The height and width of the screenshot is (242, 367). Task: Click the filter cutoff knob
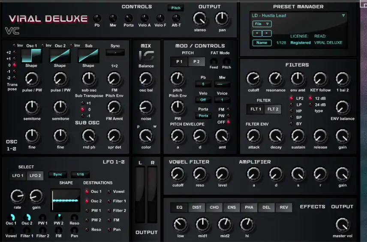(253, 79)
